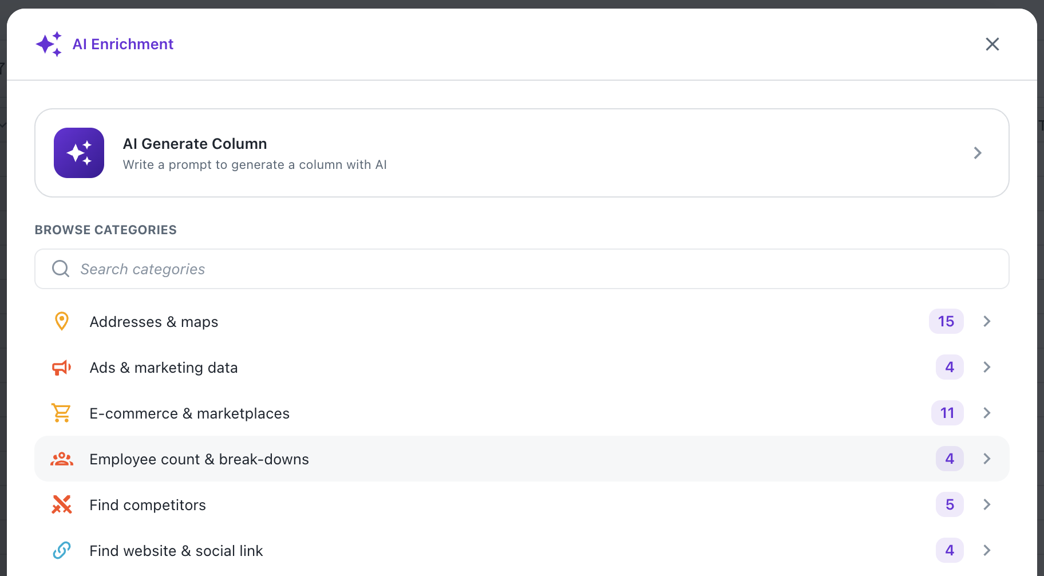The height and width of the screenshot is (576, 1044).
Task: Click the E-commerce shopping cart icon
Action: click(61, 413)
